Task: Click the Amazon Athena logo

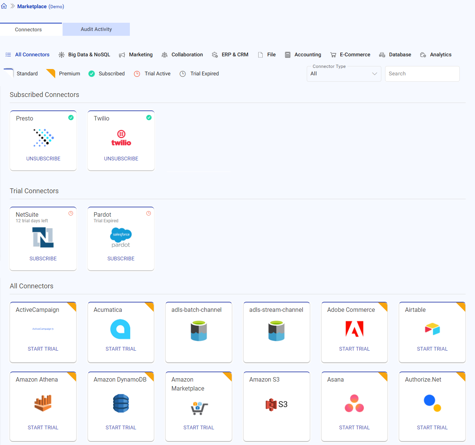Action: [43, 403]
